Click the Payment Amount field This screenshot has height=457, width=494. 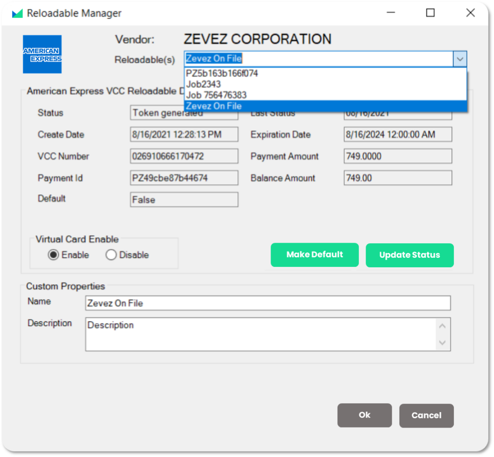[398, 156]
